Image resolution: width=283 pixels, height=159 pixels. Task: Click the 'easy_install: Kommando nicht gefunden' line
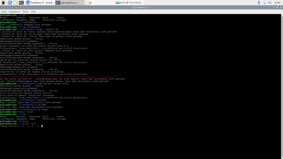click(x=37, y=51)
